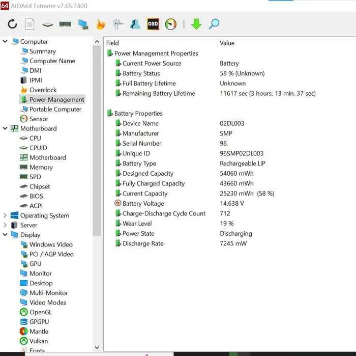Click the magnifier search icon

tap(214, 24)
